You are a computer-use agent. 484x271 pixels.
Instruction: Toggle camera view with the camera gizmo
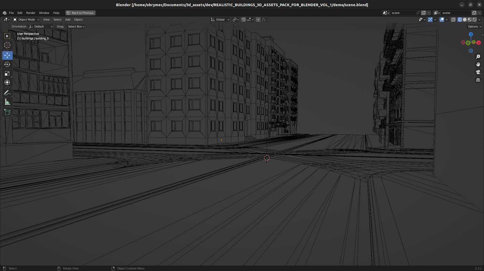pyautogui.click(x=478, y=72)
